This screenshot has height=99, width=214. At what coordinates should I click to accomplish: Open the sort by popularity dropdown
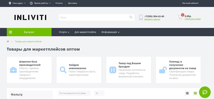[74, 93]
